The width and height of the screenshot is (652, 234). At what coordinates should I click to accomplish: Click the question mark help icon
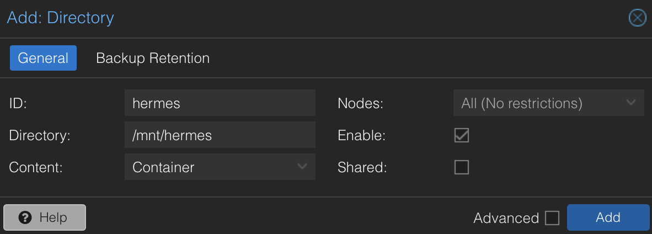(x=25, y=217)
